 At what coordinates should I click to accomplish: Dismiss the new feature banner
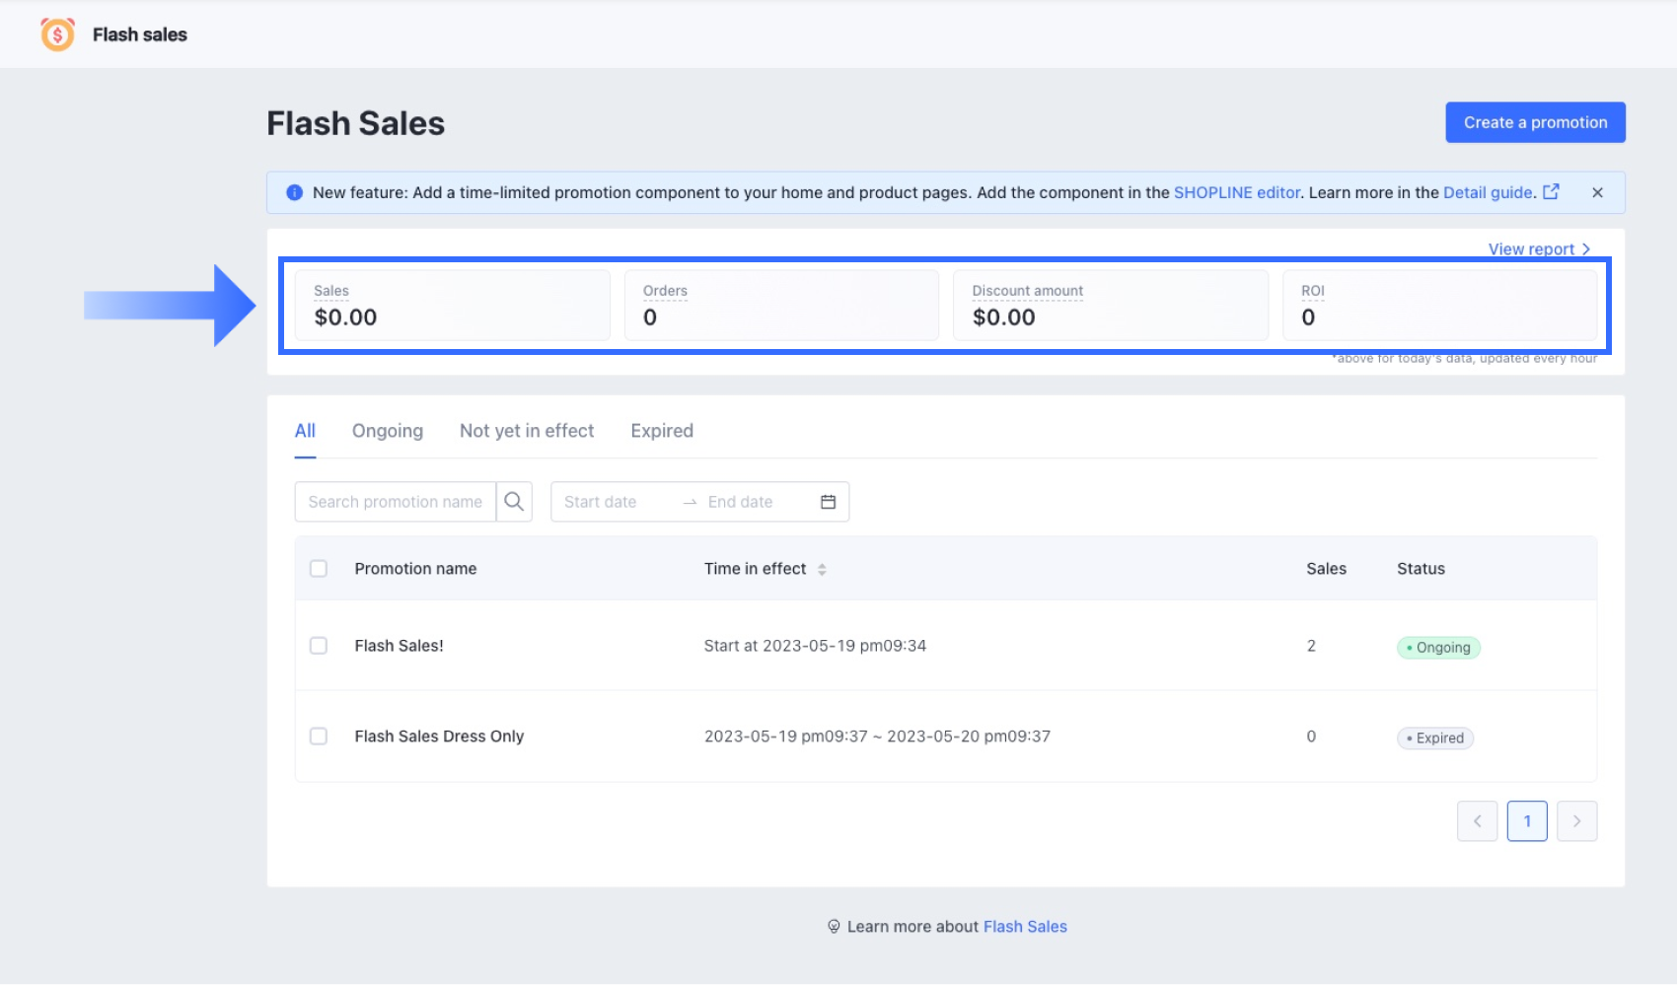point(1597,193)
